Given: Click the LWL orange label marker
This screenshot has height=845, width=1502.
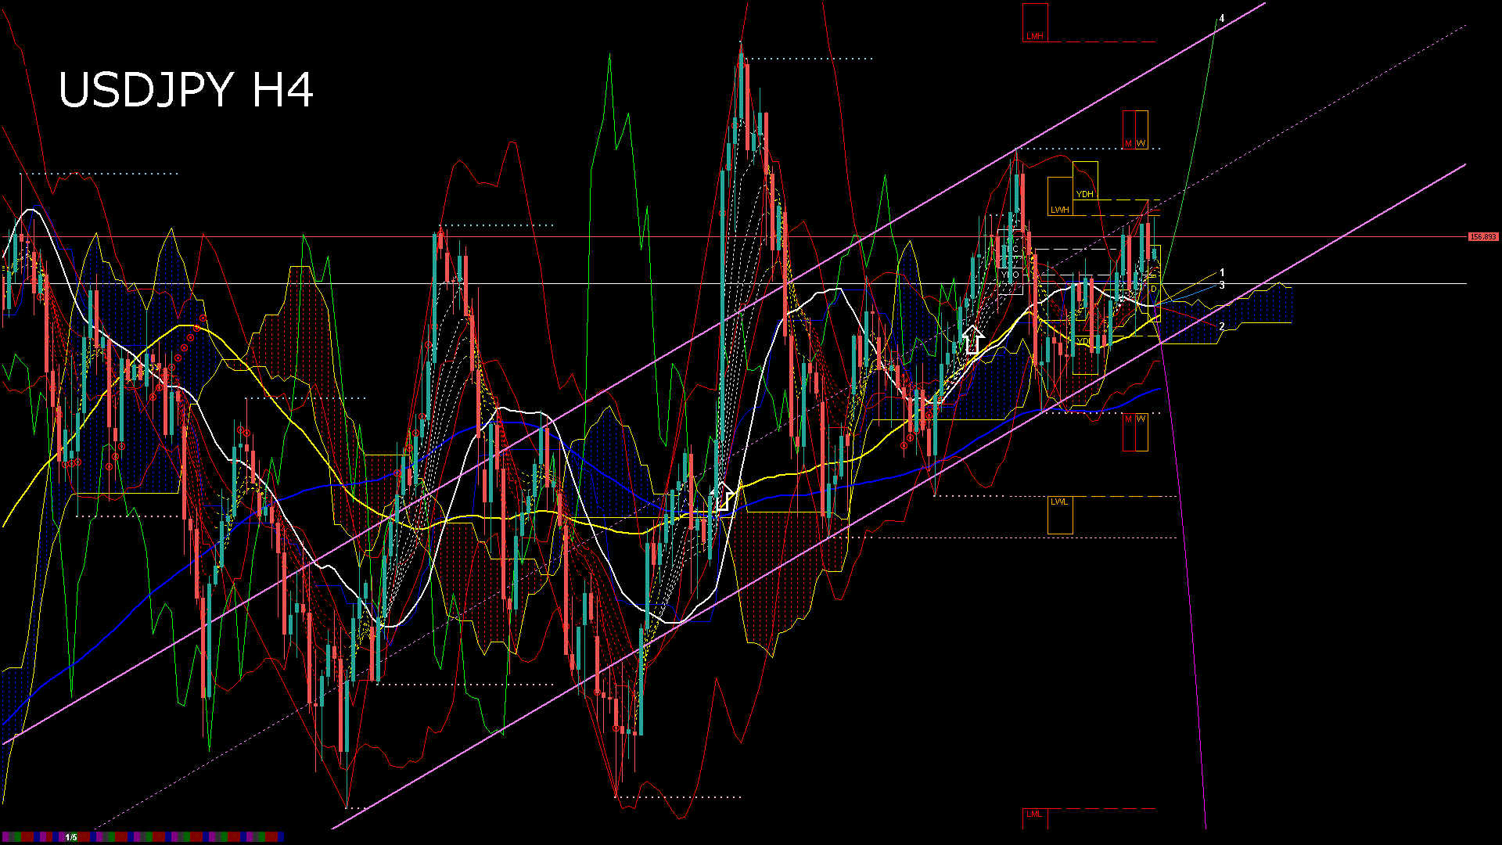Looking at the screenshot, I should 1059,502.
